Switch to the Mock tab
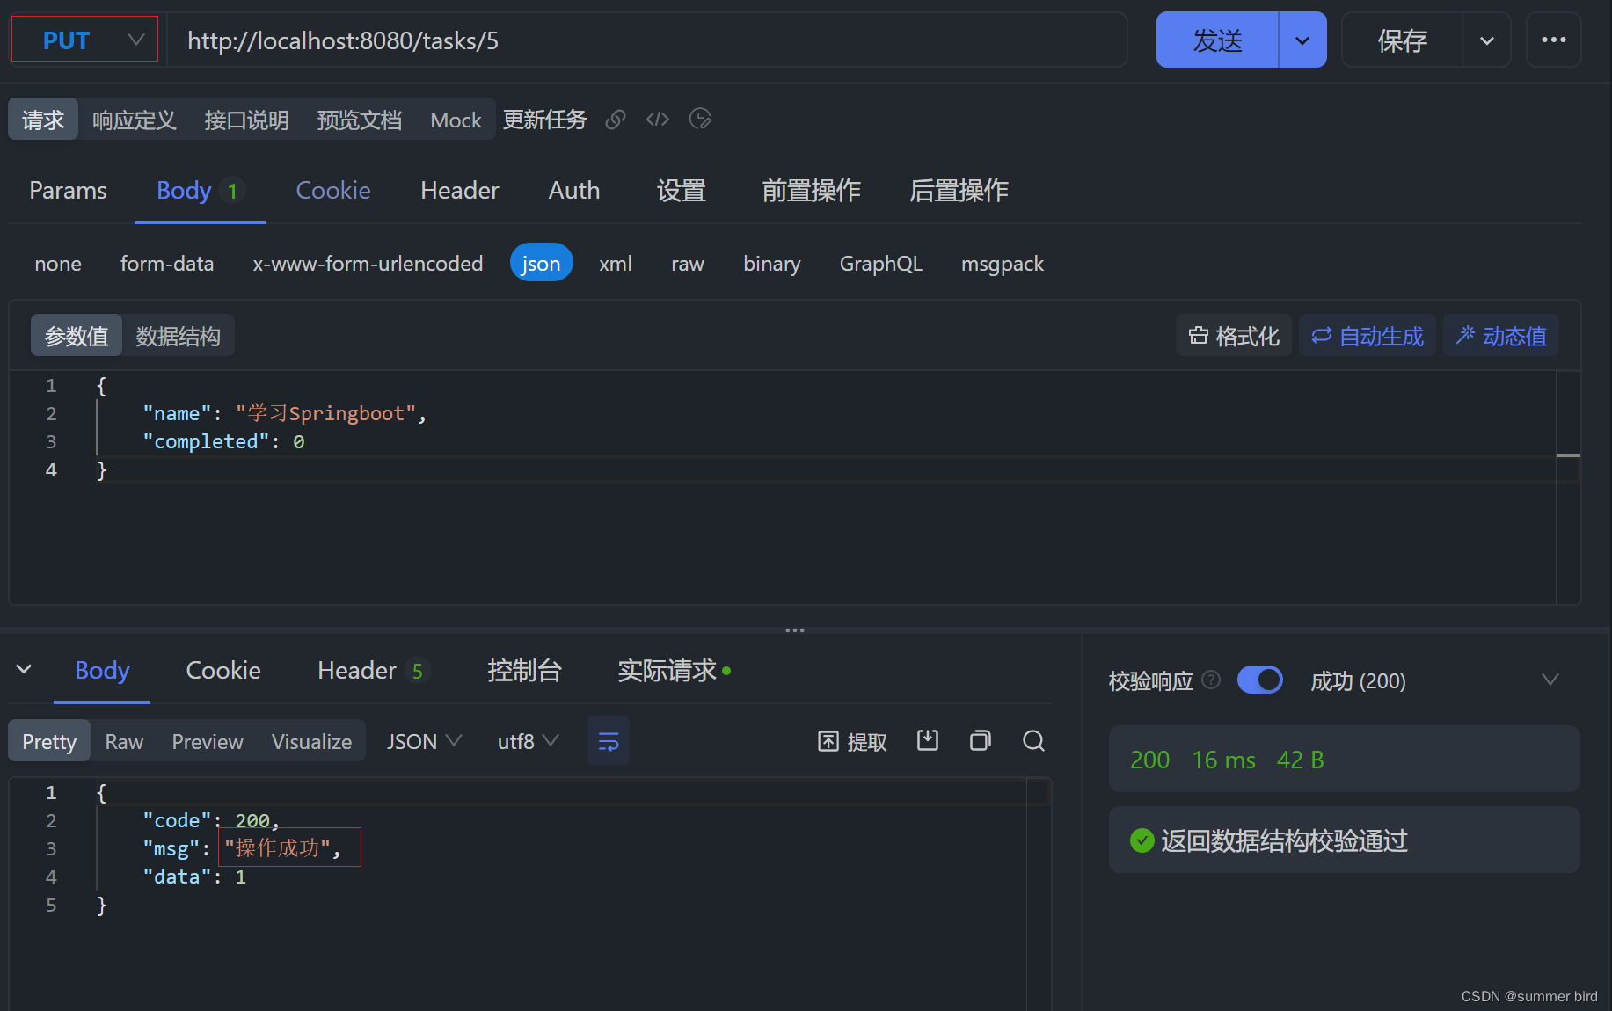 tap(456, 120)
